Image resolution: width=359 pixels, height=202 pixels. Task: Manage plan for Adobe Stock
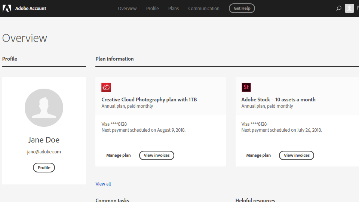click(258, 155)
